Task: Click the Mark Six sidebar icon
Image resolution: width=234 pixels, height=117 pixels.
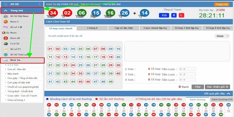Action: (6, 60)
